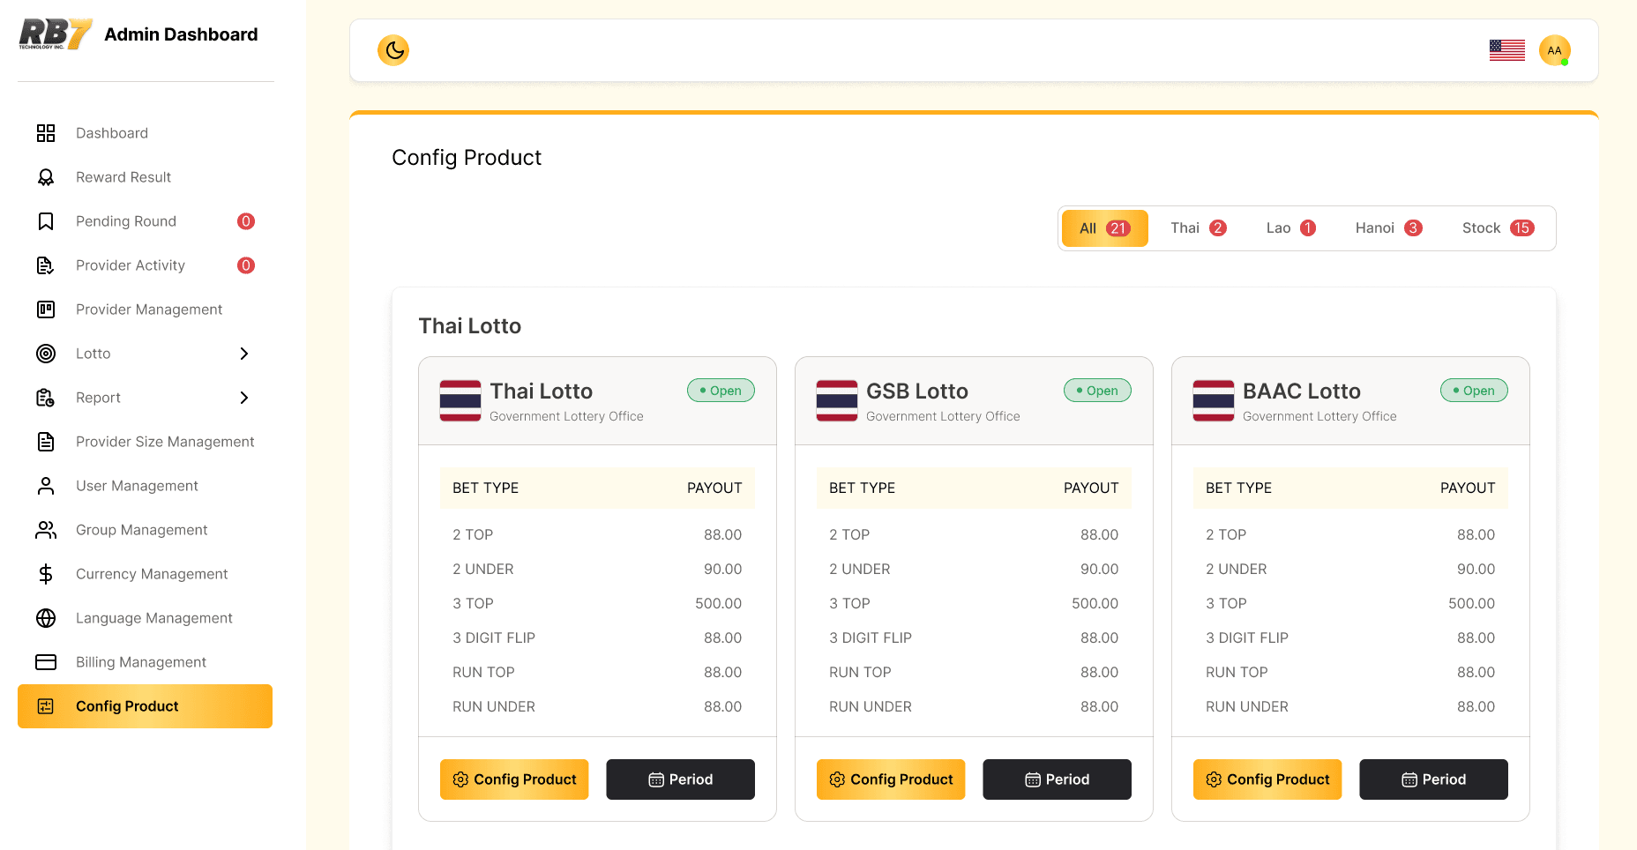The image size is (1637, 850).
Task: Select the All filter tab
Action: [1105, 228]
